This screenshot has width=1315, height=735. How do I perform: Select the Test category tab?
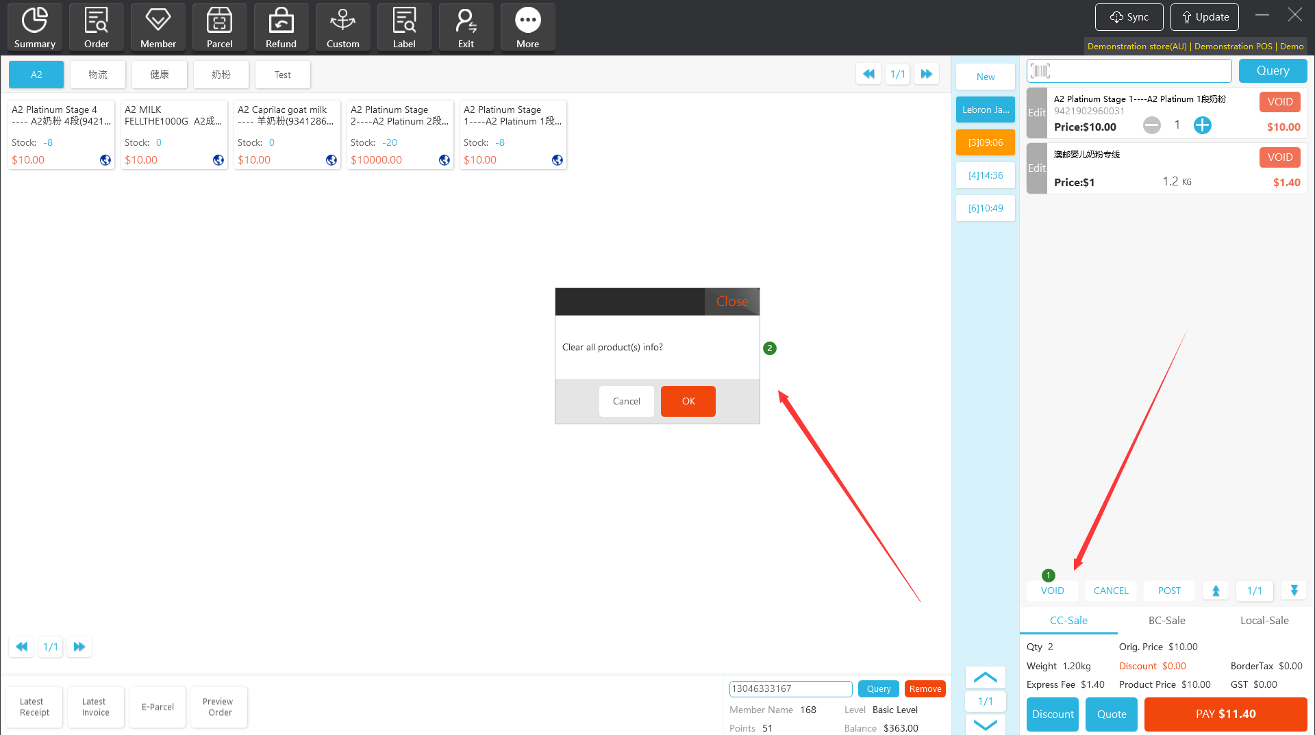pos(282,75)
